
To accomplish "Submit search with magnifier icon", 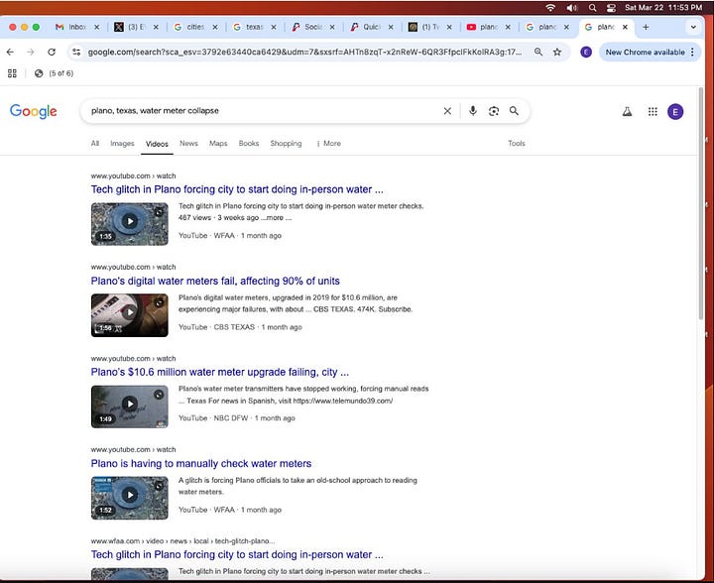I will [x=514, y=111].
